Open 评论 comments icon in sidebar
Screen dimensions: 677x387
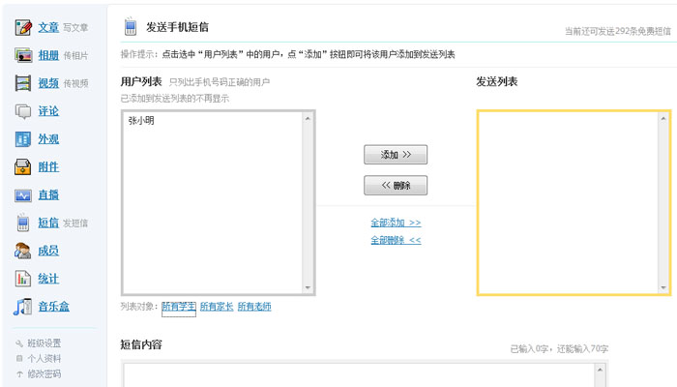point(24,111)
